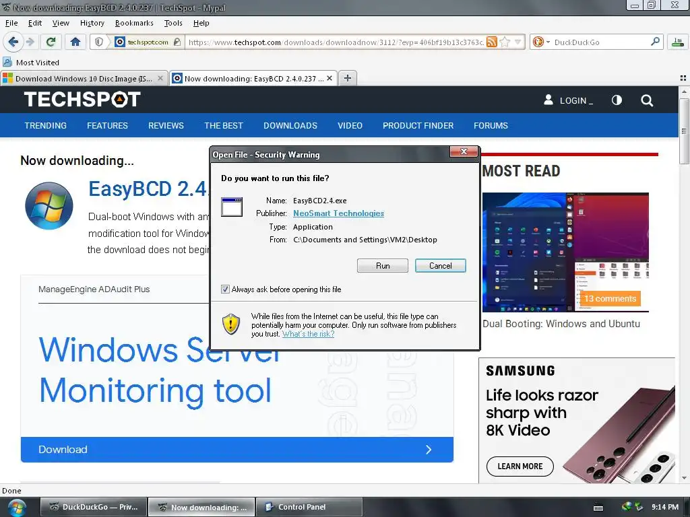The width and height of the screenshot is (690, 517).
Task: Click the page vertical scrollbar thumb
Action: pos(684,131)
